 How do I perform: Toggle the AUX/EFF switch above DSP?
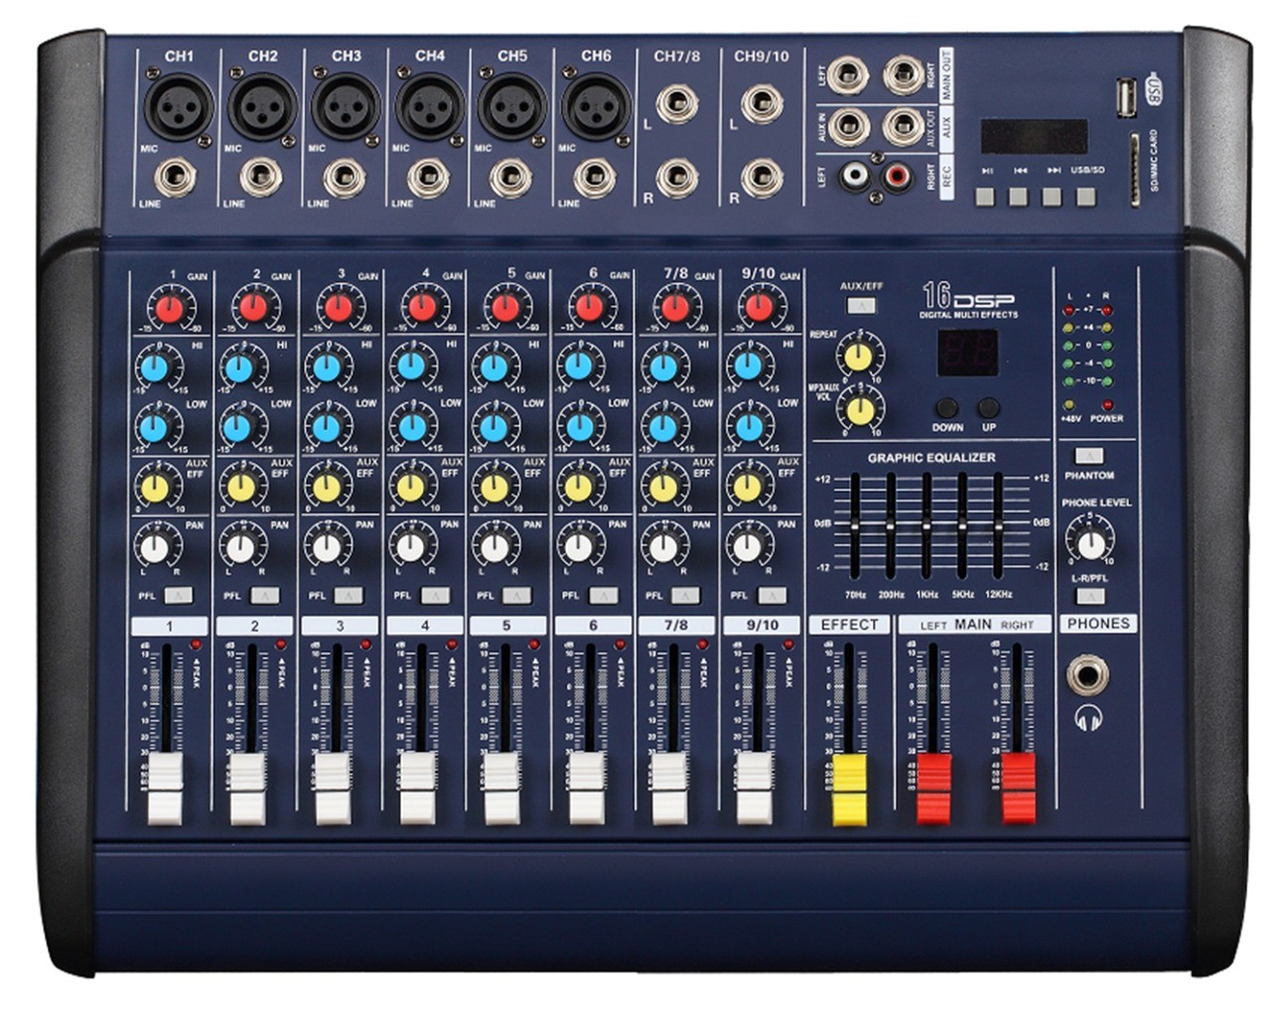click(861, 305)
